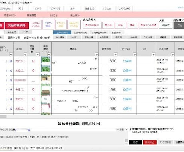Select the 売切(0件) filter
The width and height of the screenshot is (184, 152).
116,32
